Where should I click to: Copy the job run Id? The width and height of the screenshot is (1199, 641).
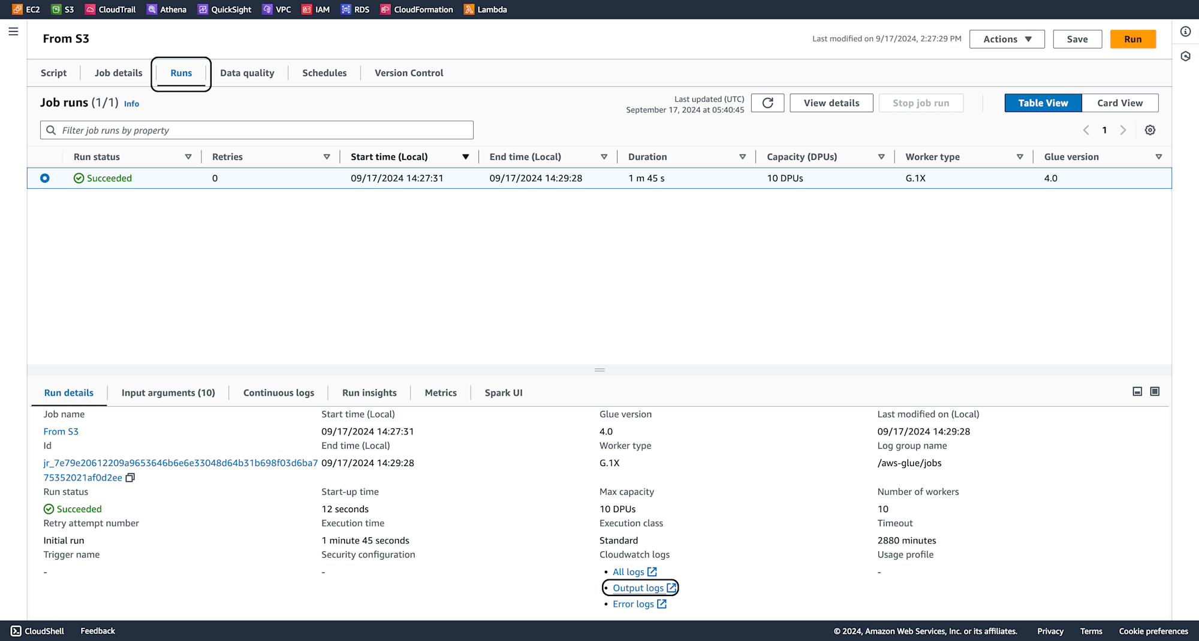coord(130,477)
